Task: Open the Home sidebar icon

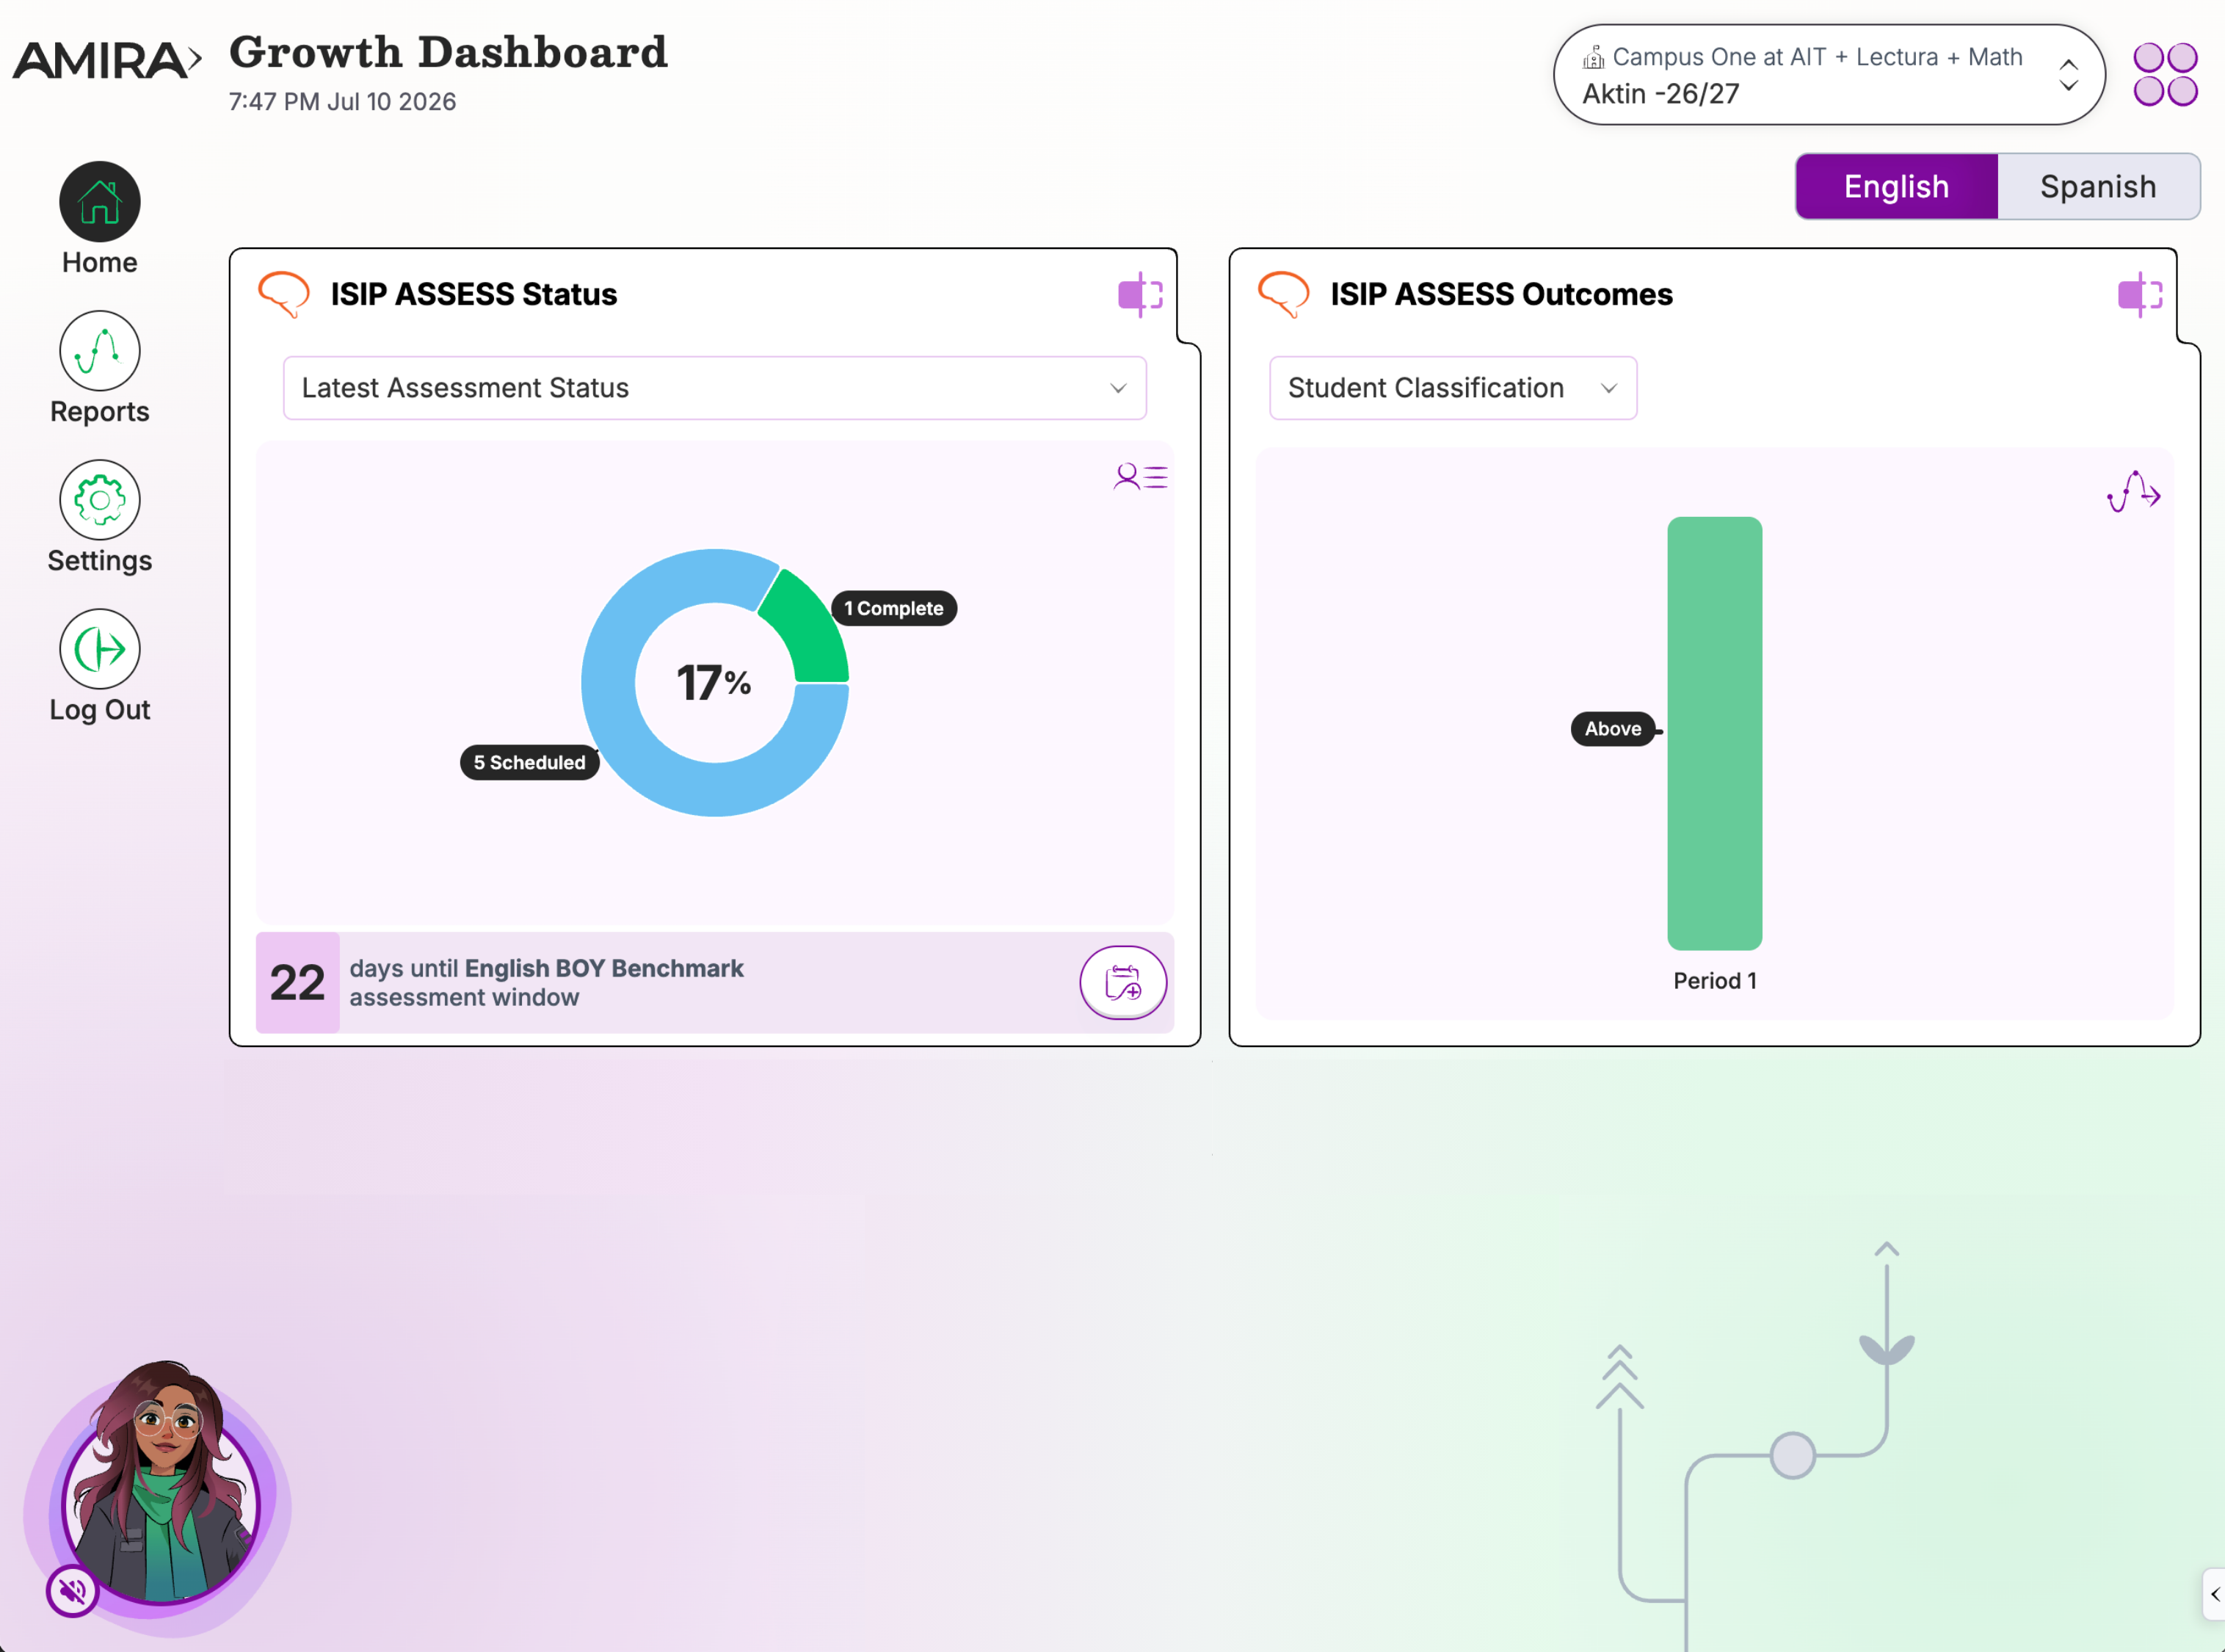Action: pos(99,201)
